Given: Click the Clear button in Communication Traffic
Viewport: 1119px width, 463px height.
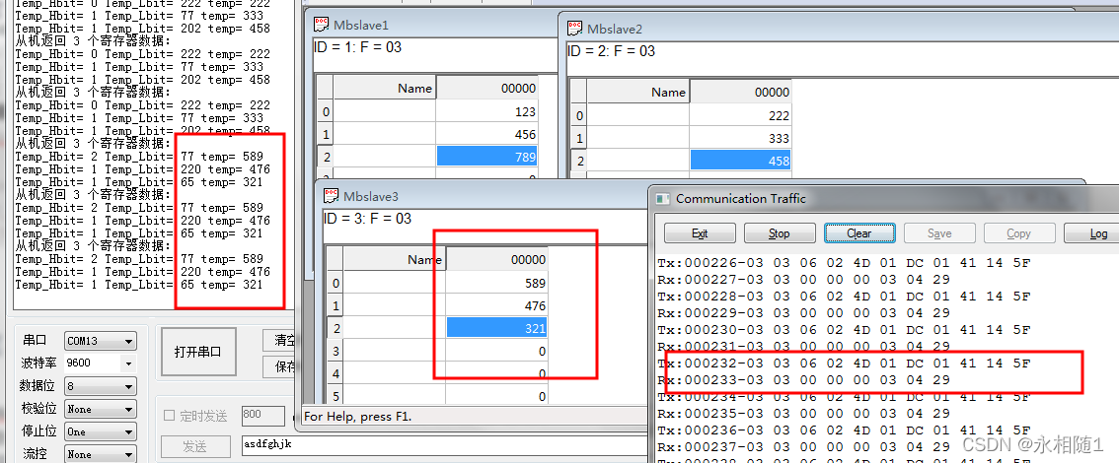Looking at the screenshot, I should point(858,233).
